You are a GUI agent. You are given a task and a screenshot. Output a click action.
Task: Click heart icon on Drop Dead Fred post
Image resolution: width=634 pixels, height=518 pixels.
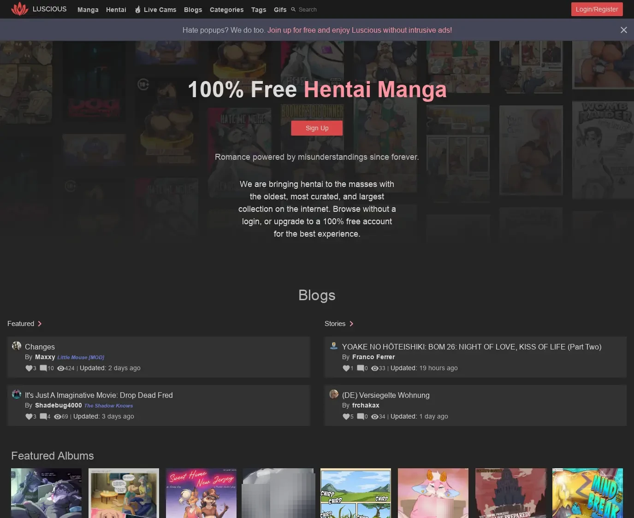coord(29,417)
